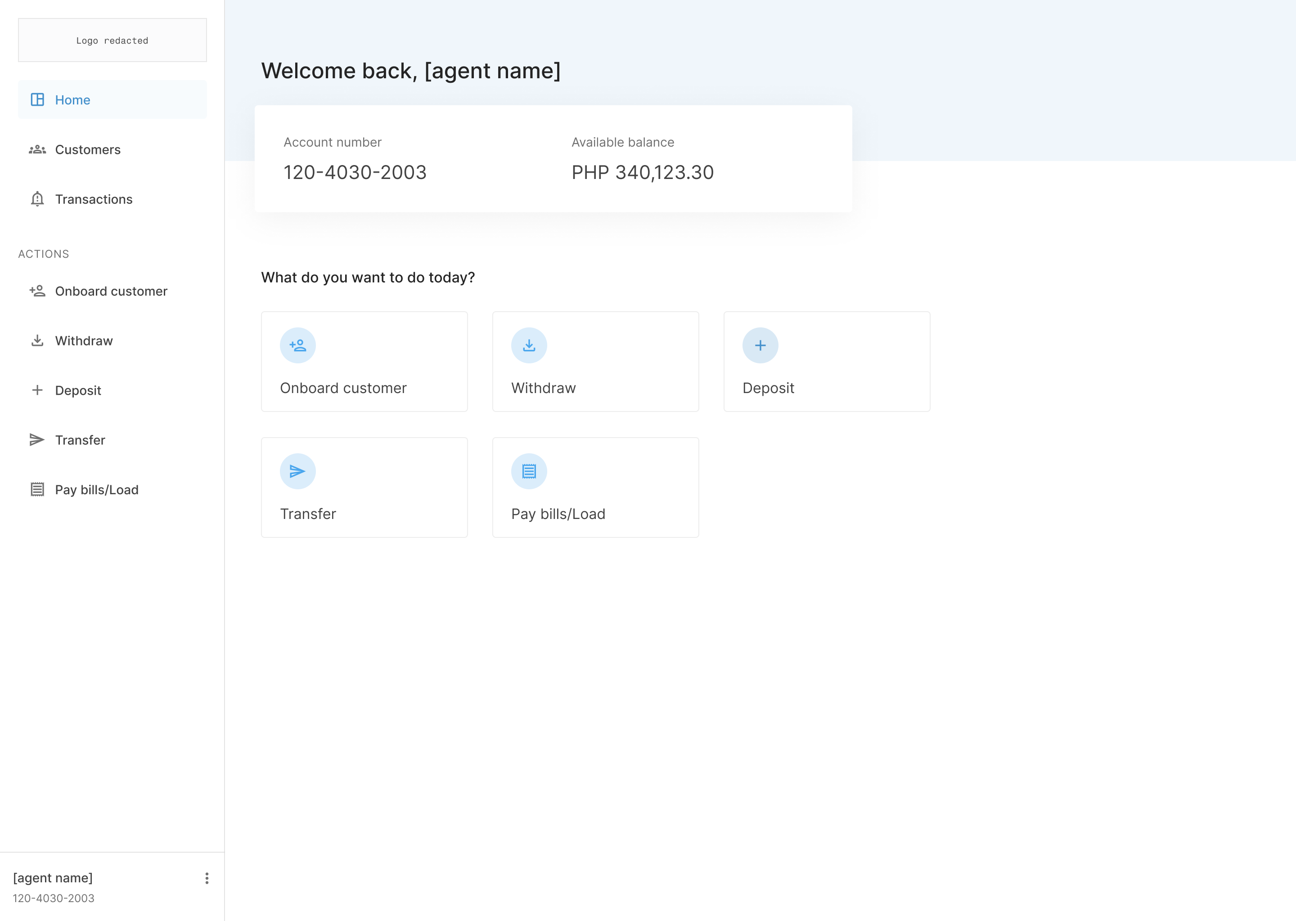This screenshot has height=921, width=1296.
Task: Click the Transfer card label text
Action: [308, 514]
